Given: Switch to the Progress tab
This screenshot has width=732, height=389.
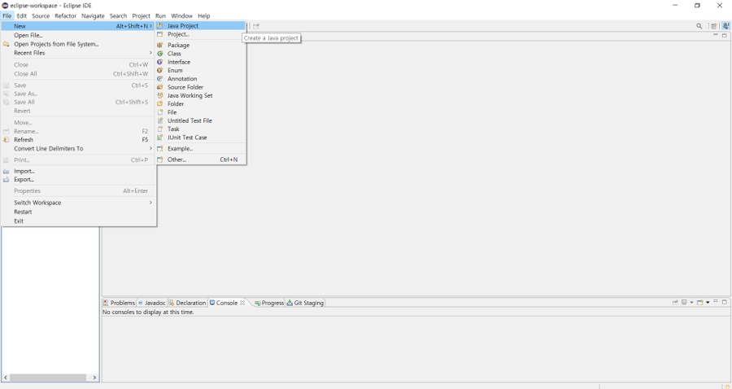Looking at the screenshot, I should pos(269,303).
